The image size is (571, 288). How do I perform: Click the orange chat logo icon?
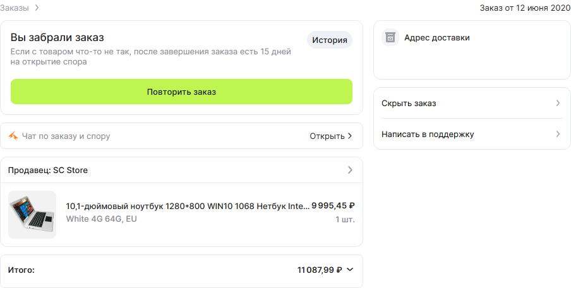(x=13, y=136)
